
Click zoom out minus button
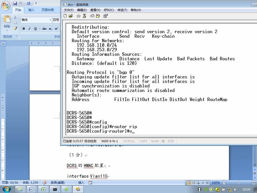(x=224, y=183)
